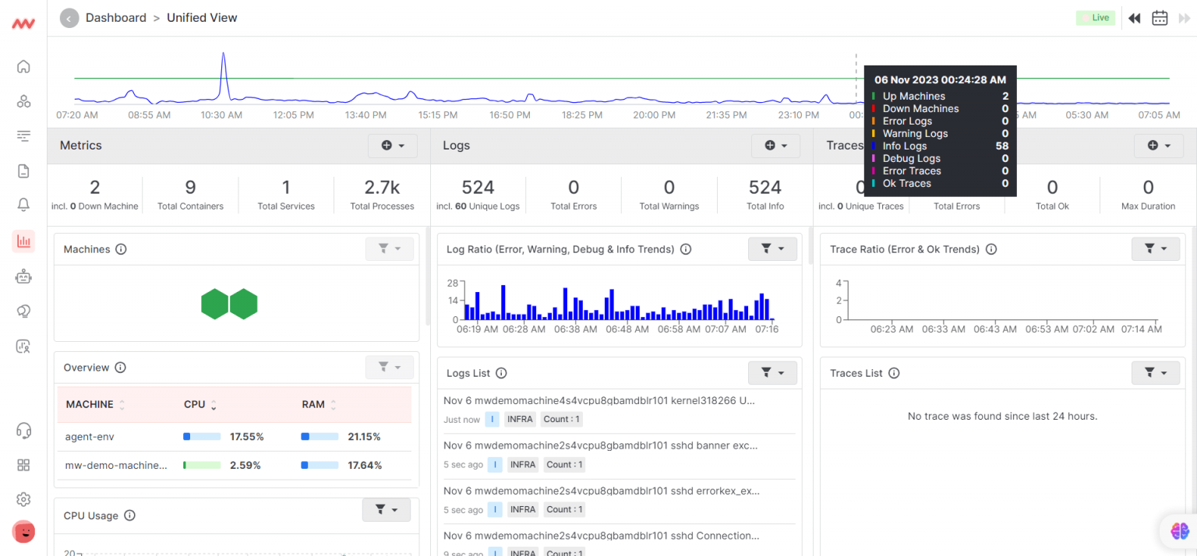Open the calendar time-range picker at top right

tap(1160, 17)
